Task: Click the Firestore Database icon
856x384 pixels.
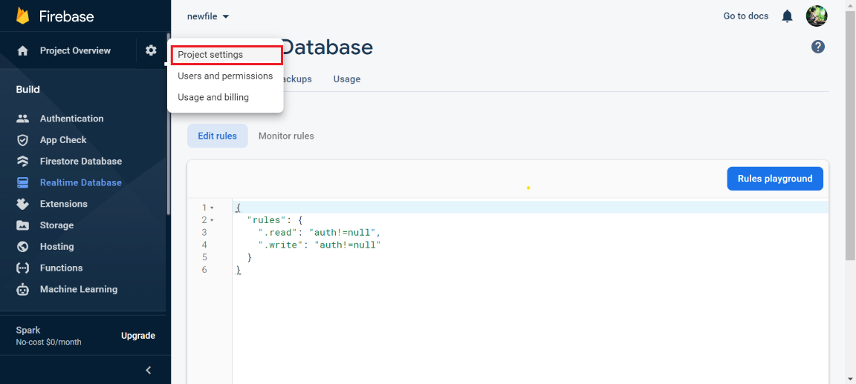Action: (x=22, y=161)
